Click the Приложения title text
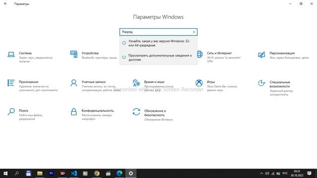The width and height of the screenshot is (317, 178). pos(29,82)
